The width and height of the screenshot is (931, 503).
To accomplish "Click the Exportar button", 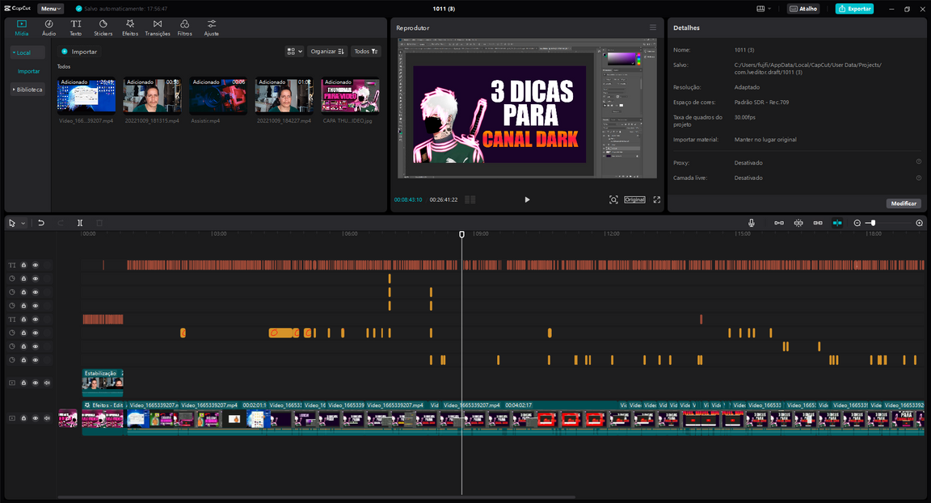I will [x=854, y=9].
